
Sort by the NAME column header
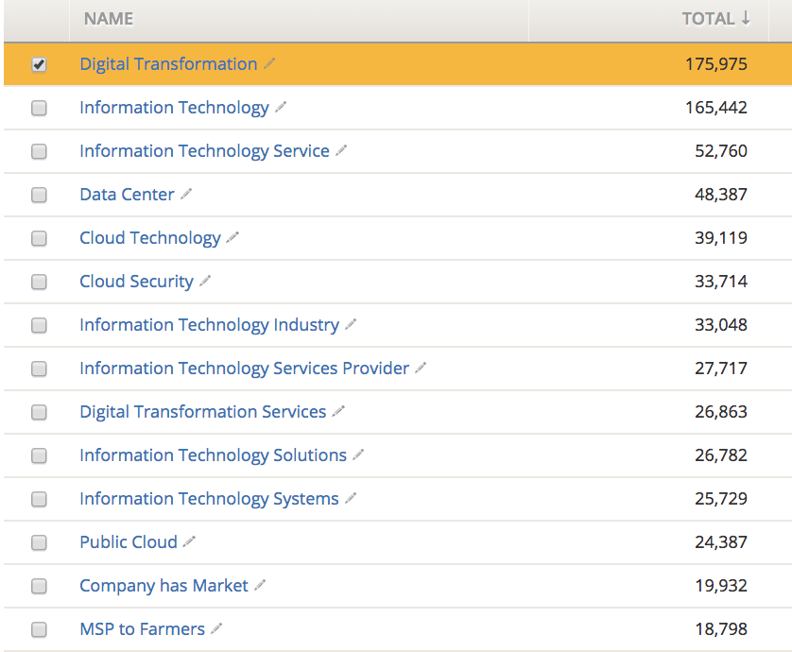(x=109, y=19)
